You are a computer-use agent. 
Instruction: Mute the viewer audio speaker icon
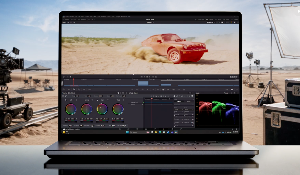point(70,77)
